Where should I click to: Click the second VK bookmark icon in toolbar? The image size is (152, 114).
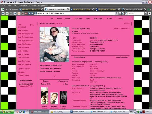(32, 13)
